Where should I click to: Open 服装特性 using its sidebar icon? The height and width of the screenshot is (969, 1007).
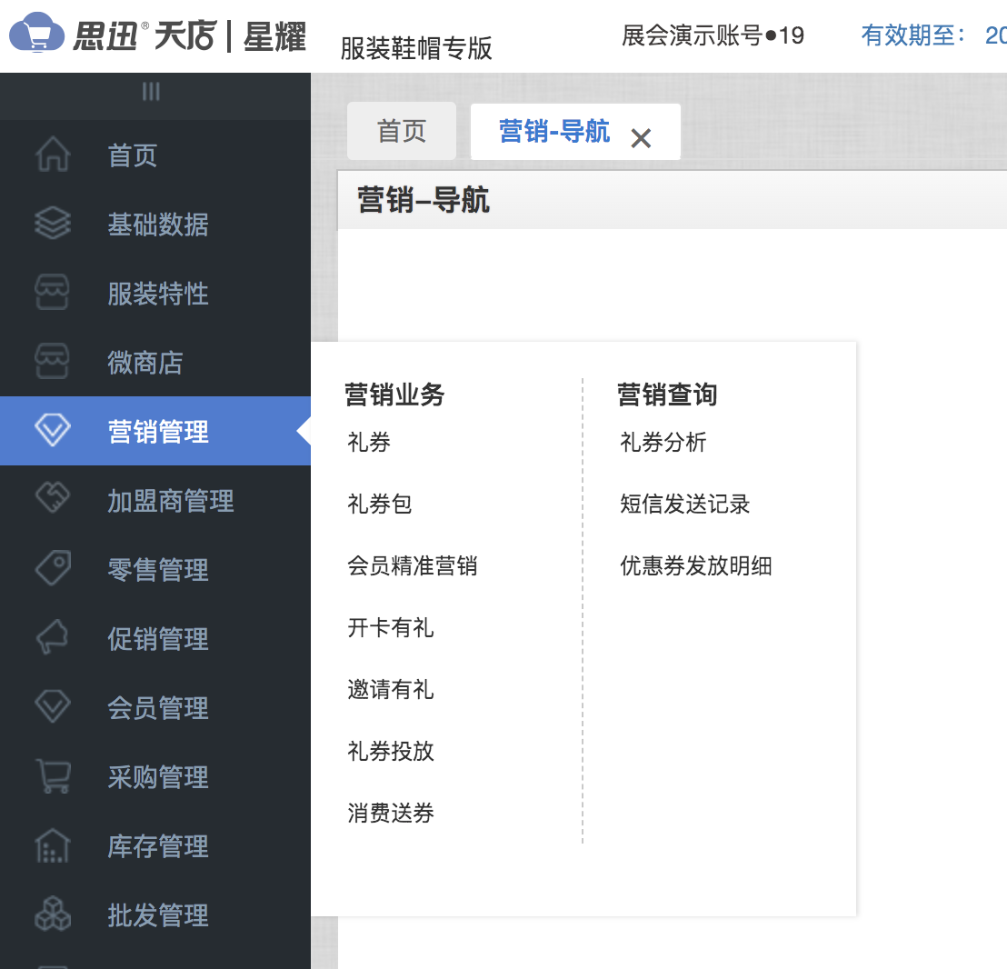[52, 293]
